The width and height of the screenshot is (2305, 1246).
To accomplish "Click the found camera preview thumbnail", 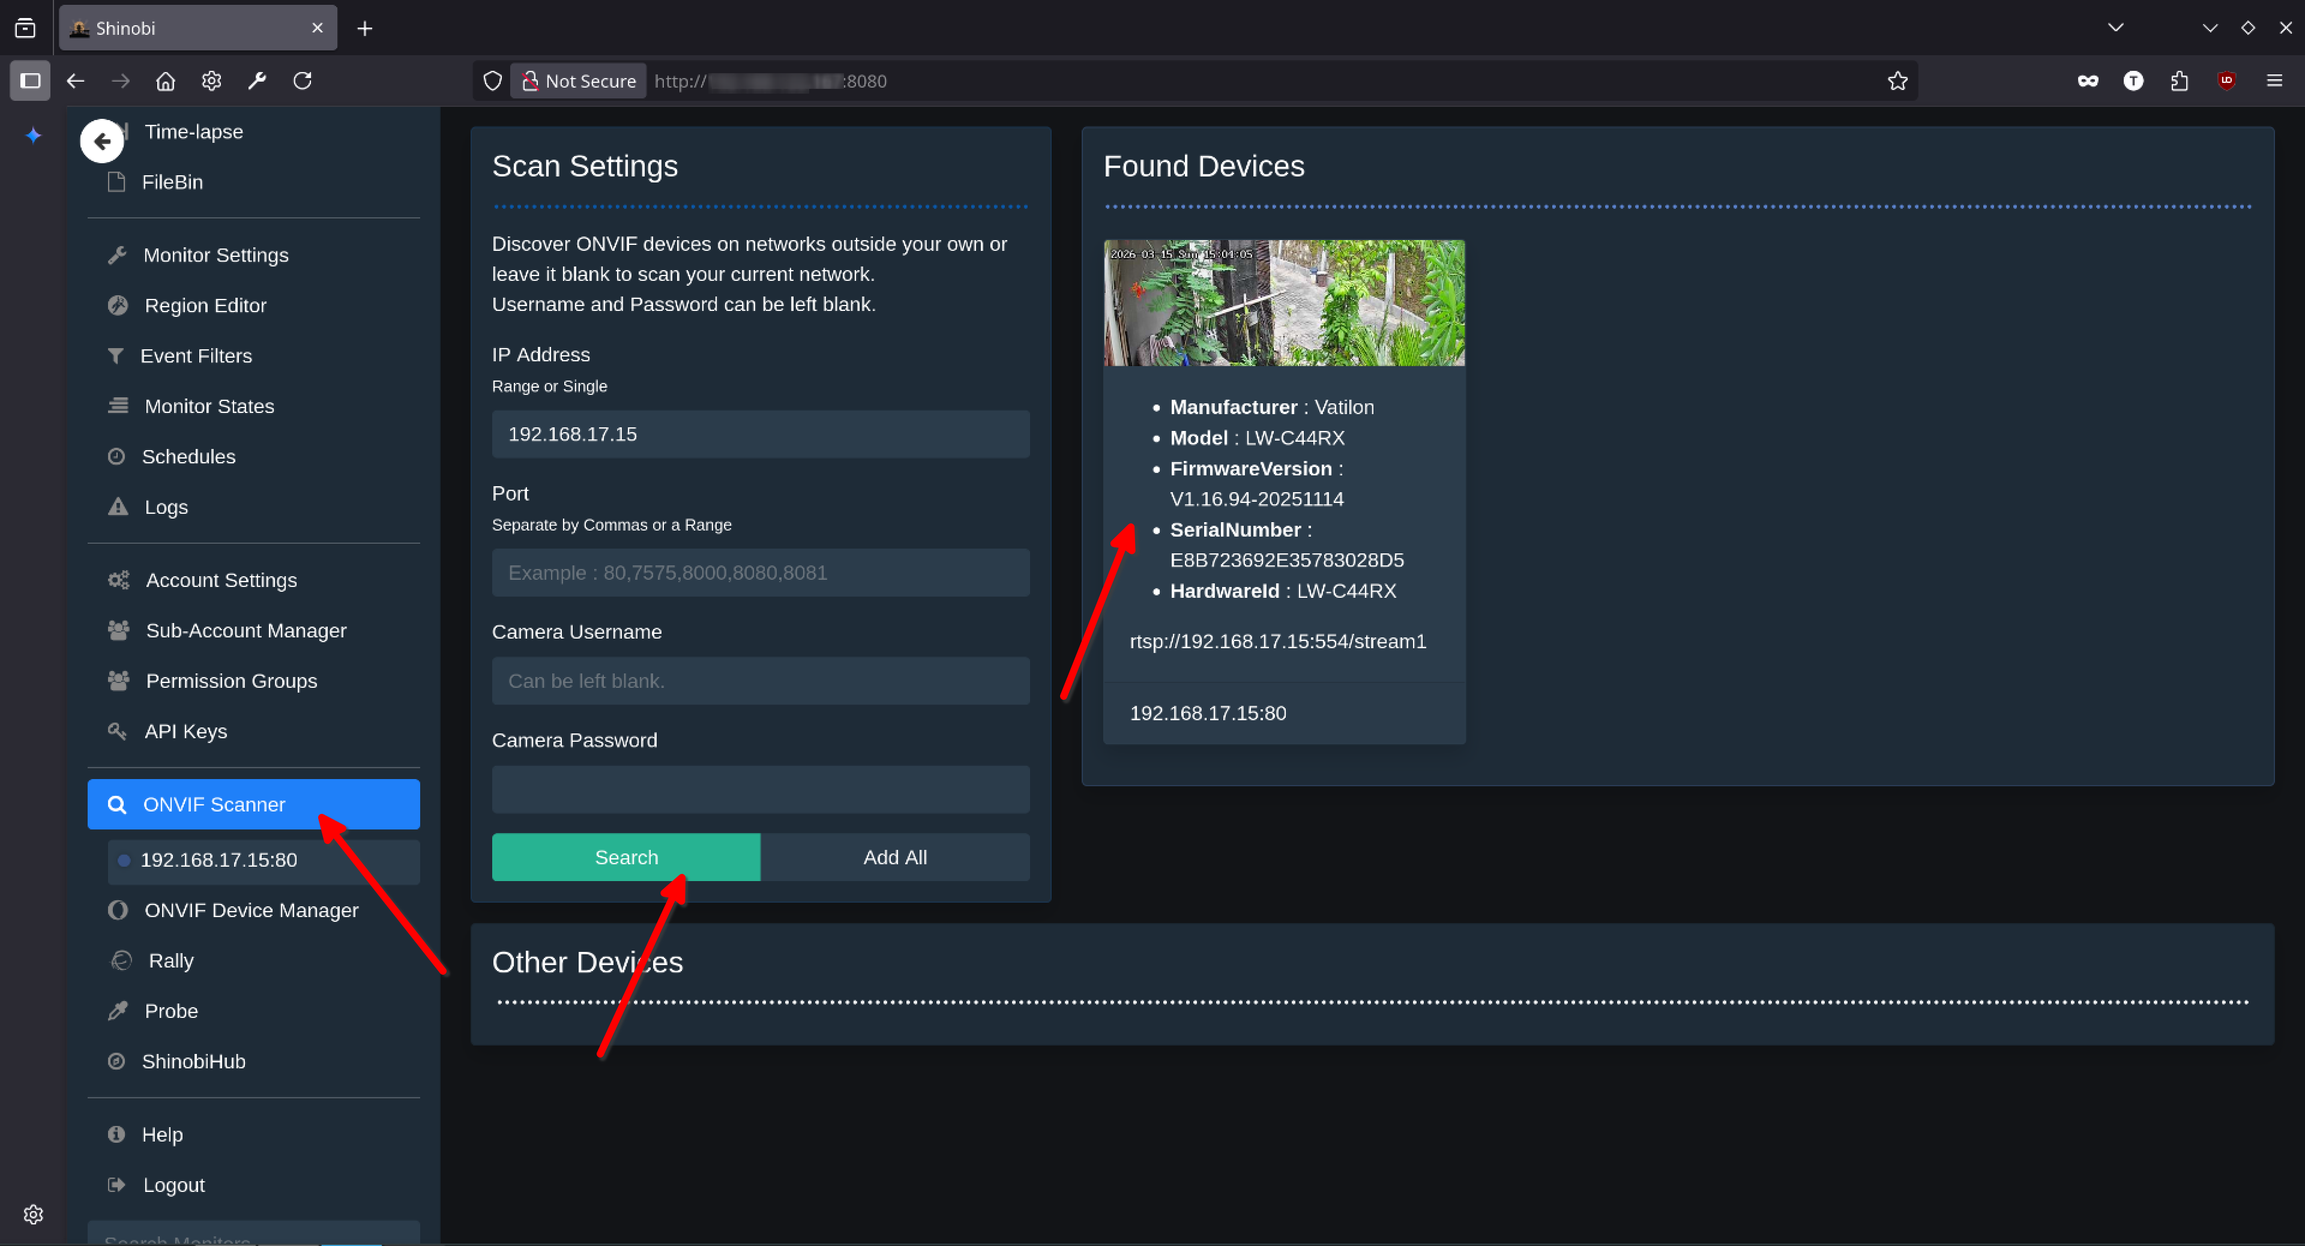I will coord(1283,302).
